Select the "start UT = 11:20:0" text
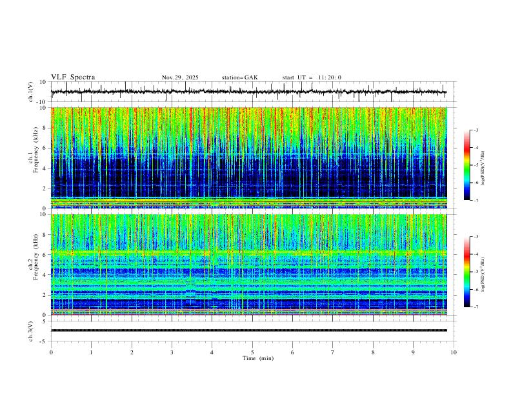This screenshot has width=511, height=395. [312, 77]
